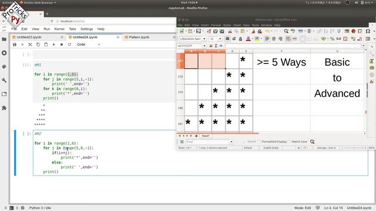Open JupyterLab Tabs menu
Viewport: 376px width, 211px height.
click(72, 29)
